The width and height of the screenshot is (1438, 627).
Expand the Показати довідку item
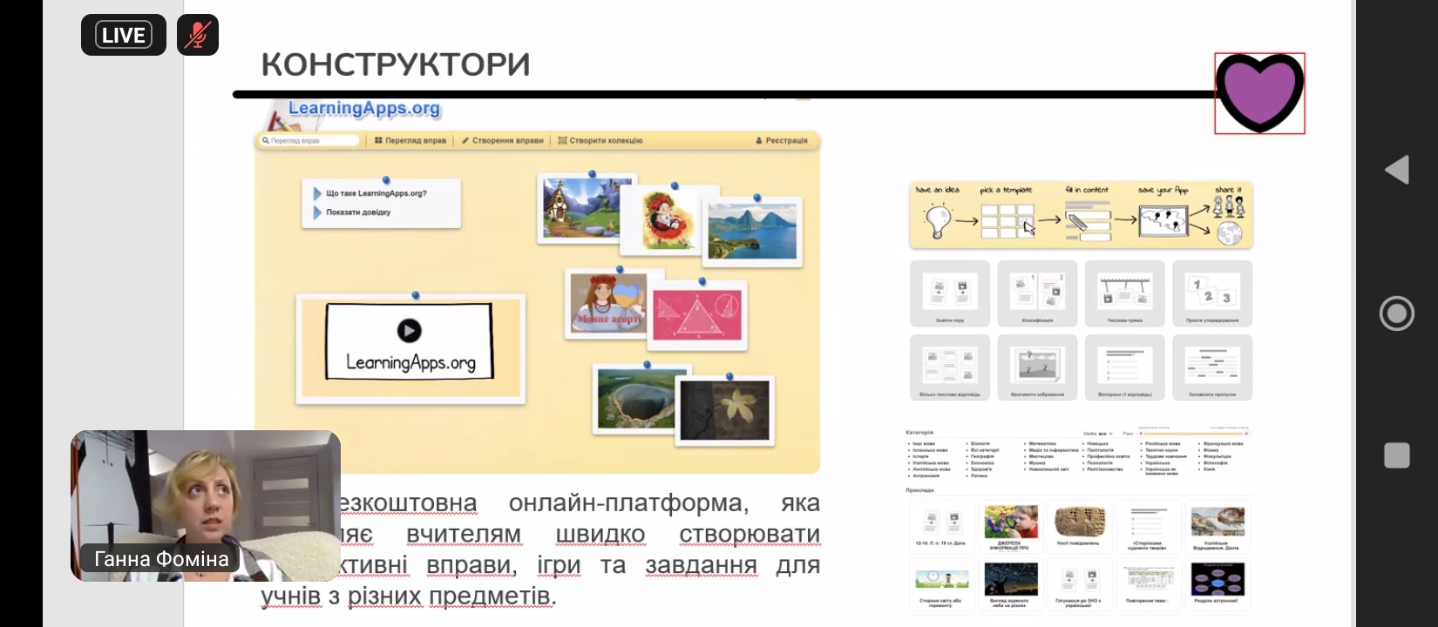point(357,212)
